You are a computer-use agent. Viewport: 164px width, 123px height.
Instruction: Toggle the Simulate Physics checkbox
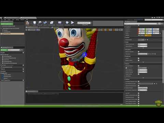(x=139, y=66)
